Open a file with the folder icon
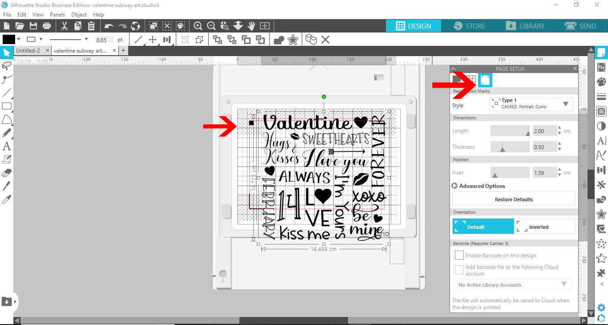608x325 pixels. click(20, 26)
